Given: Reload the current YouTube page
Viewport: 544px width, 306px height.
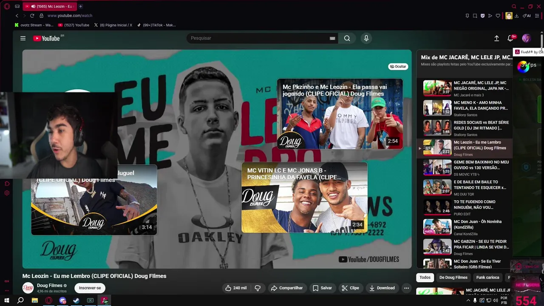Looking at the screenshot, I should pos(32,16).
